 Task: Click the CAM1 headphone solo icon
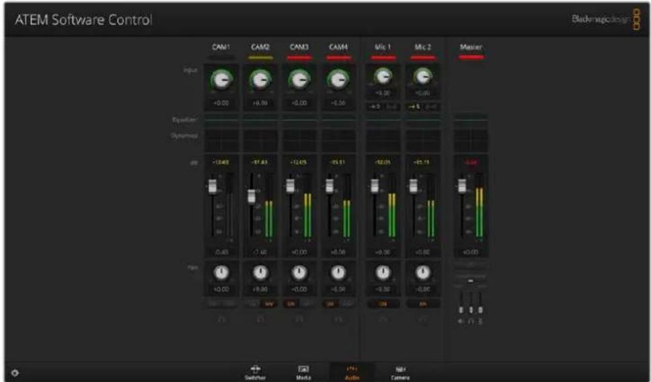[x=221, y=319]
